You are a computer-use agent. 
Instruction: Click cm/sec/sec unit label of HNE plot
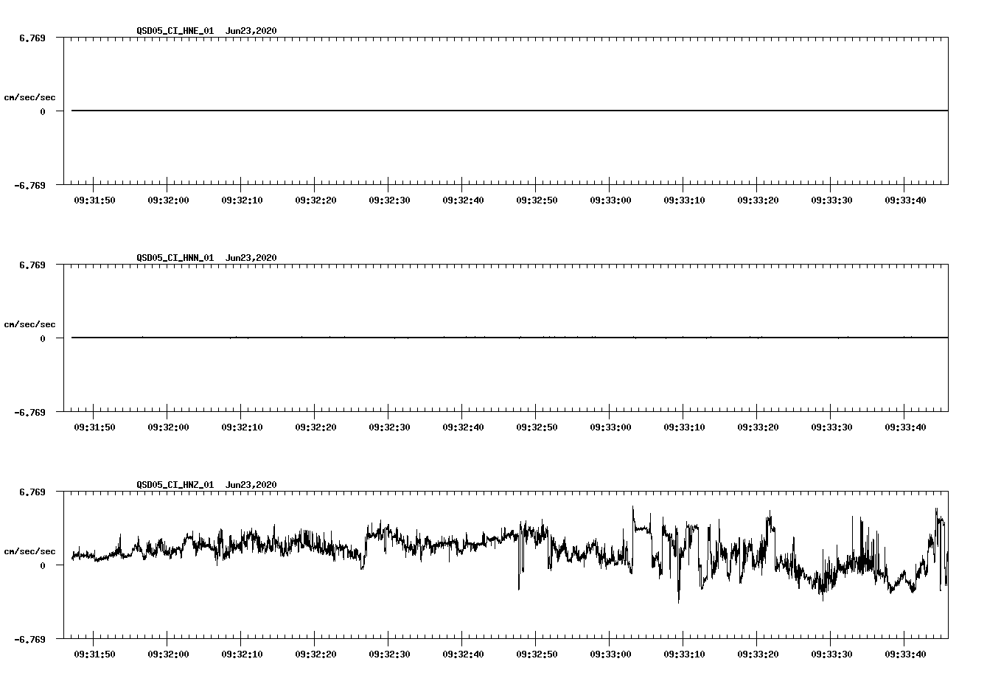(x=29, y=97)
